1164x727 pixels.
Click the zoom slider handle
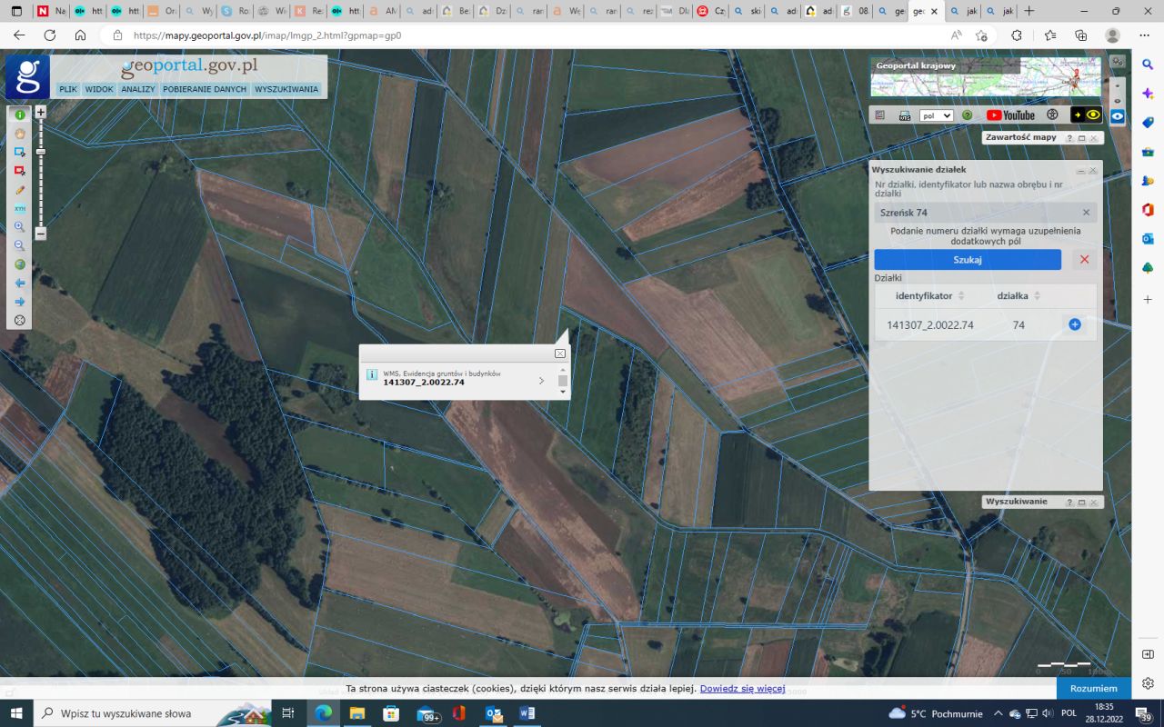tap(40, 152)
